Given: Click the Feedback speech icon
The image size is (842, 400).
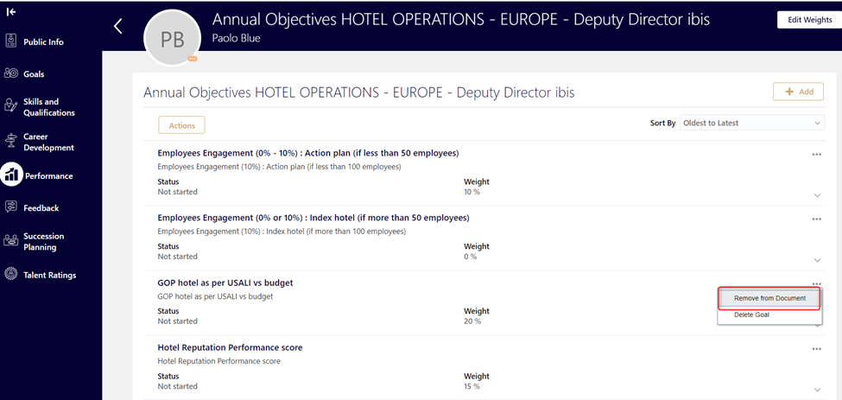Looking at the screenshot, I should (x=10, y=206).
